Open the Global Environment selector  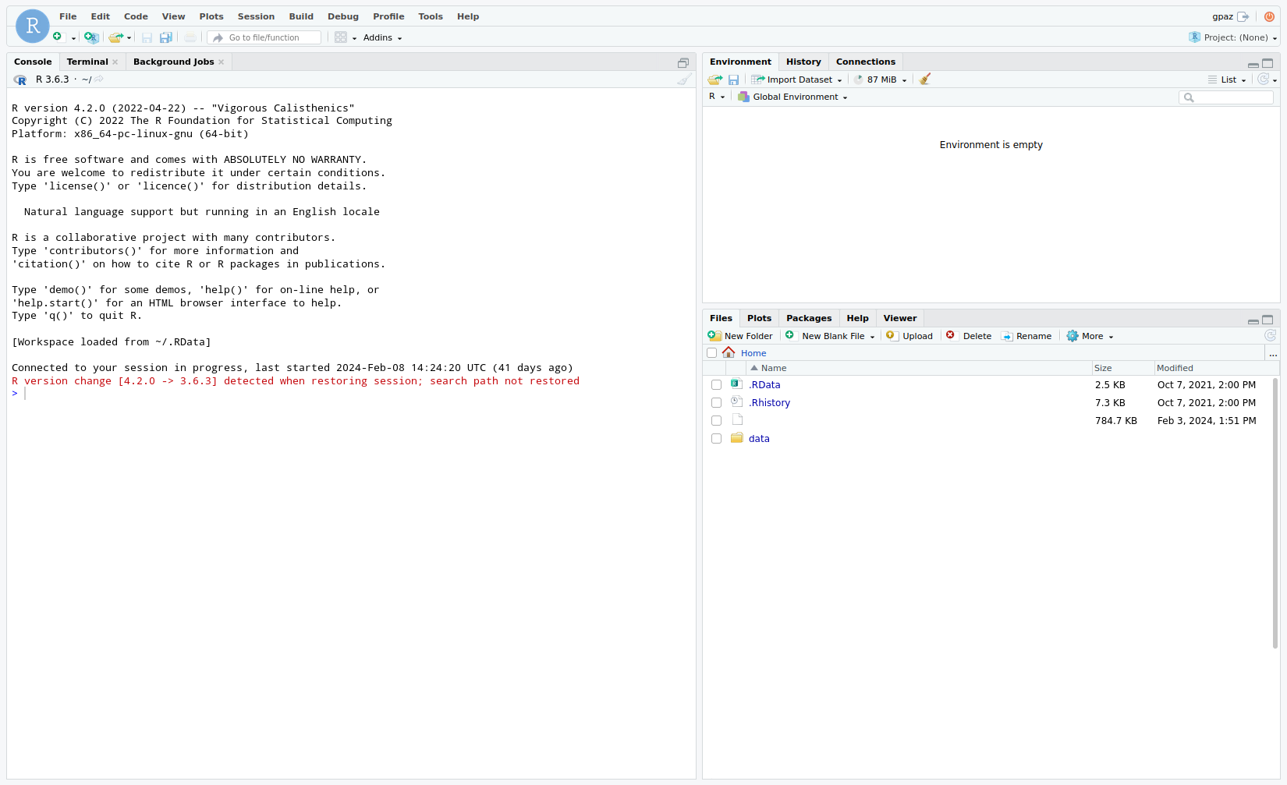[793, 97]
